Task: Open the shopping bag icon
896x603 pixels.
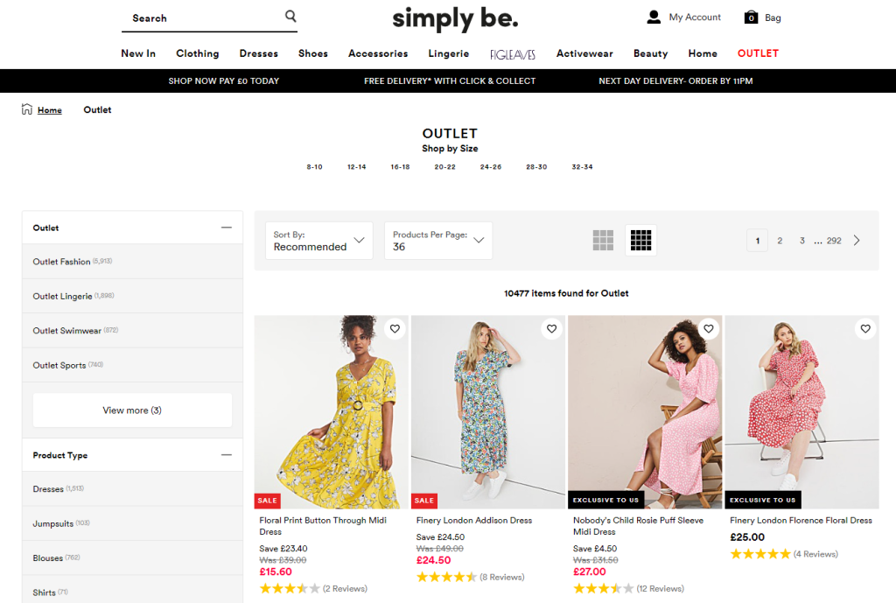Action: coord(751,18)
